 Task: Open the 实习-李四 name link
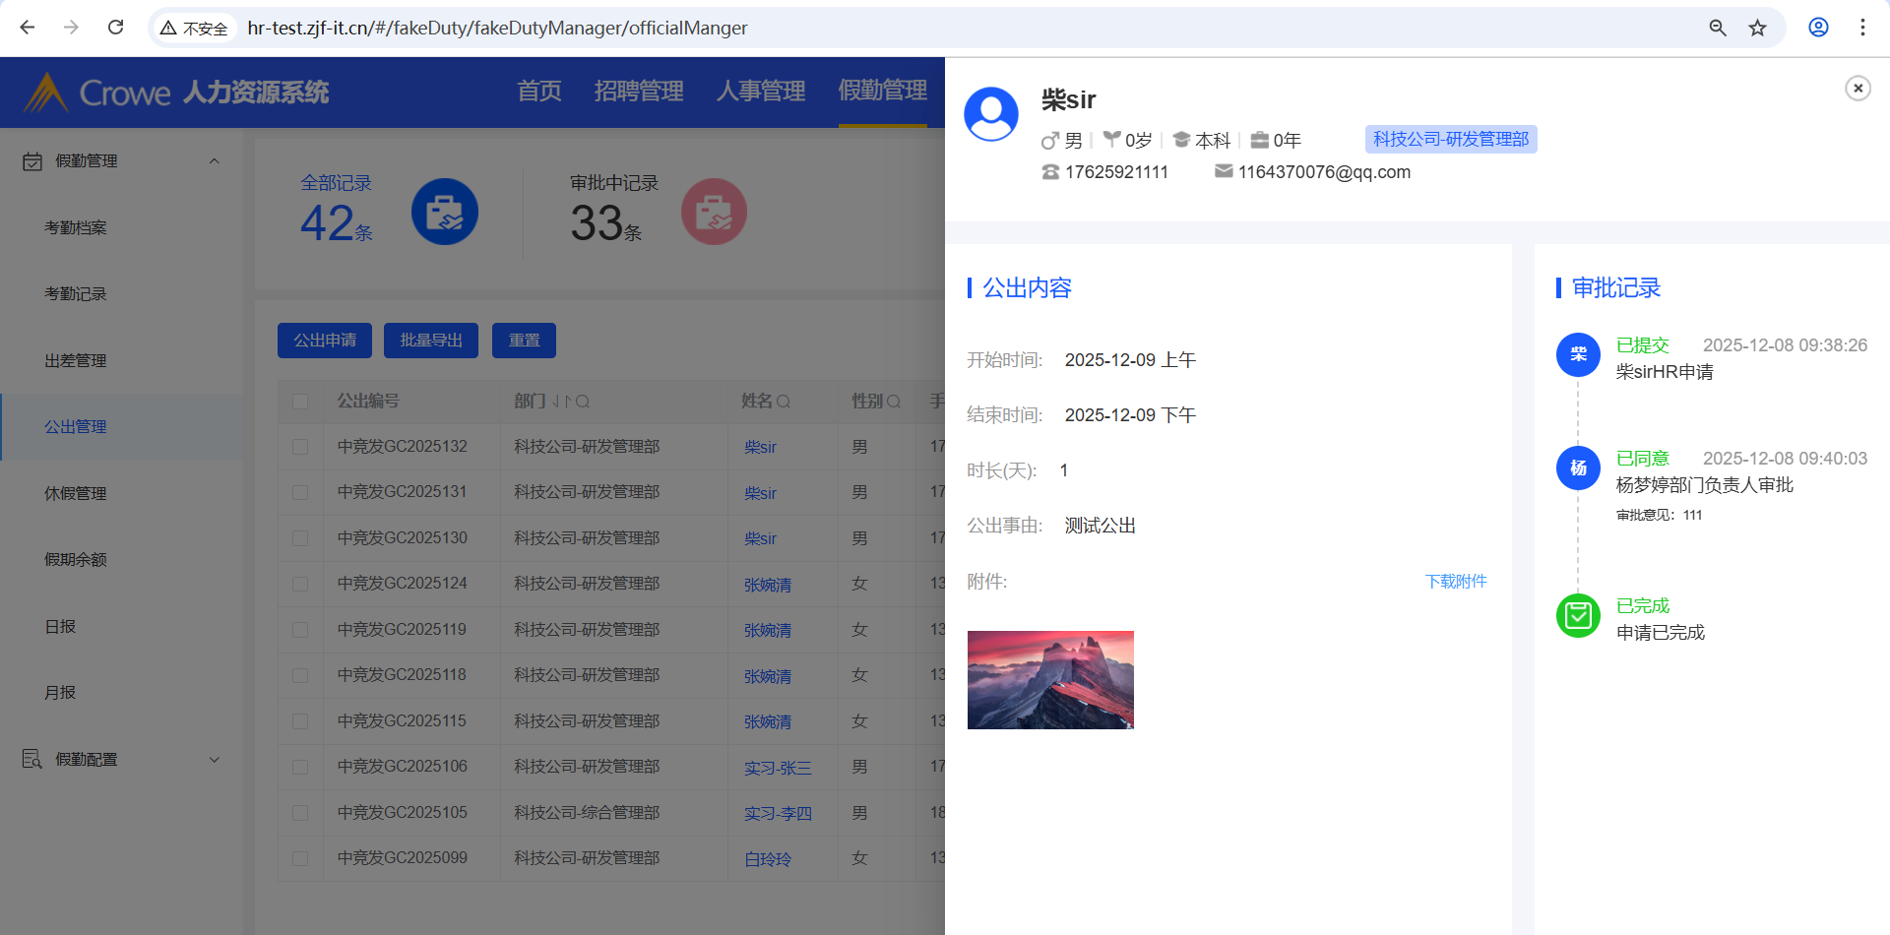click(x=778, y=814)
